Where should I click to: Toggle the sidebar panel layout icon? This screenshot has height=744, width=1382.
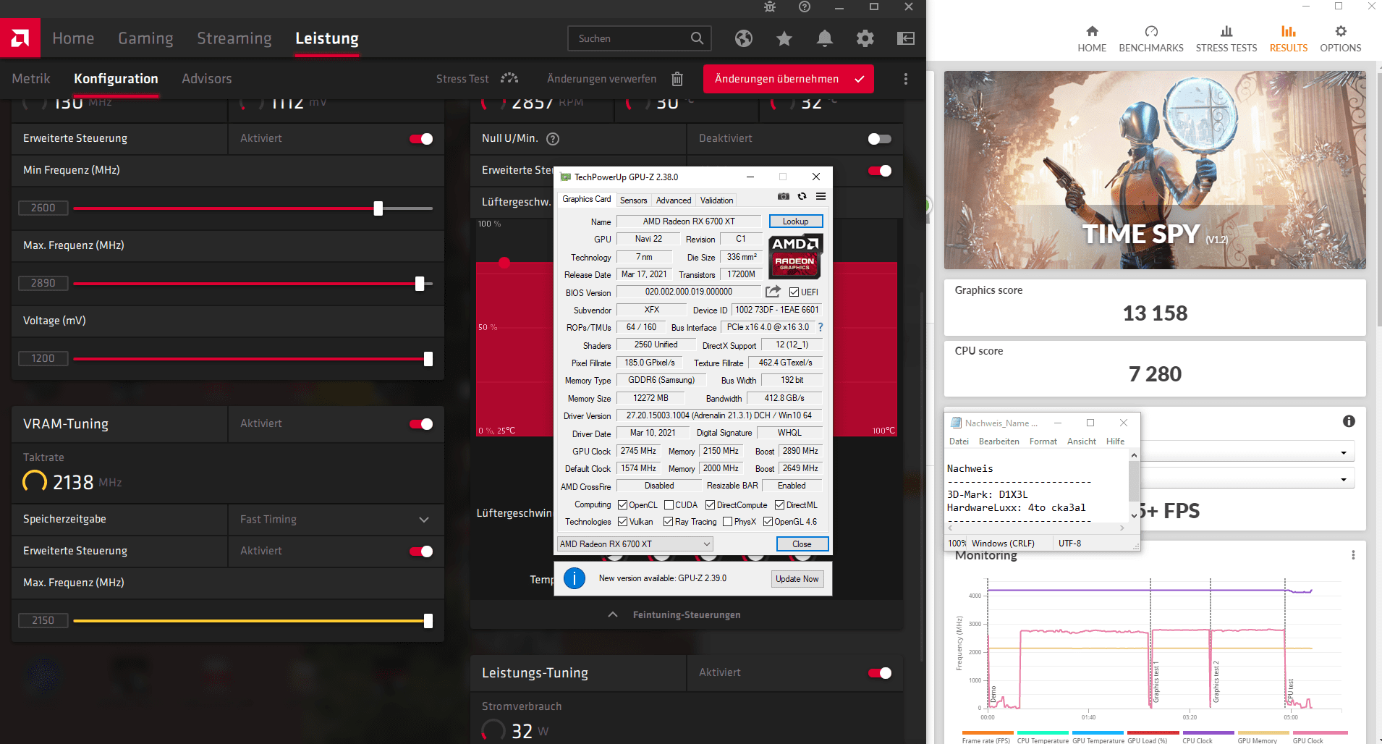pyautogui.click(x=906, y=38)
